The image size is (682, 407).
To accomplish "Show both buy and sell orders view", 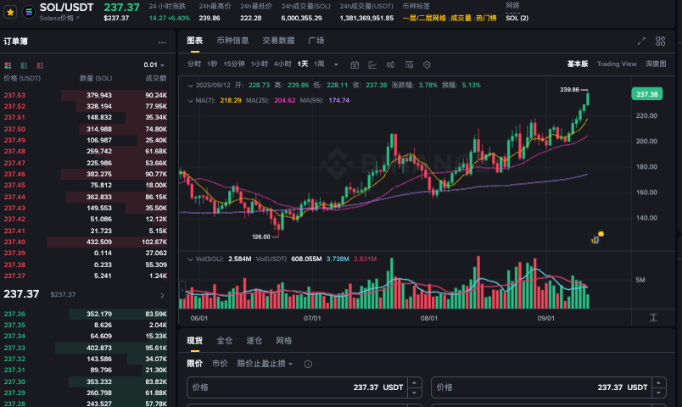I will point(8,64).
